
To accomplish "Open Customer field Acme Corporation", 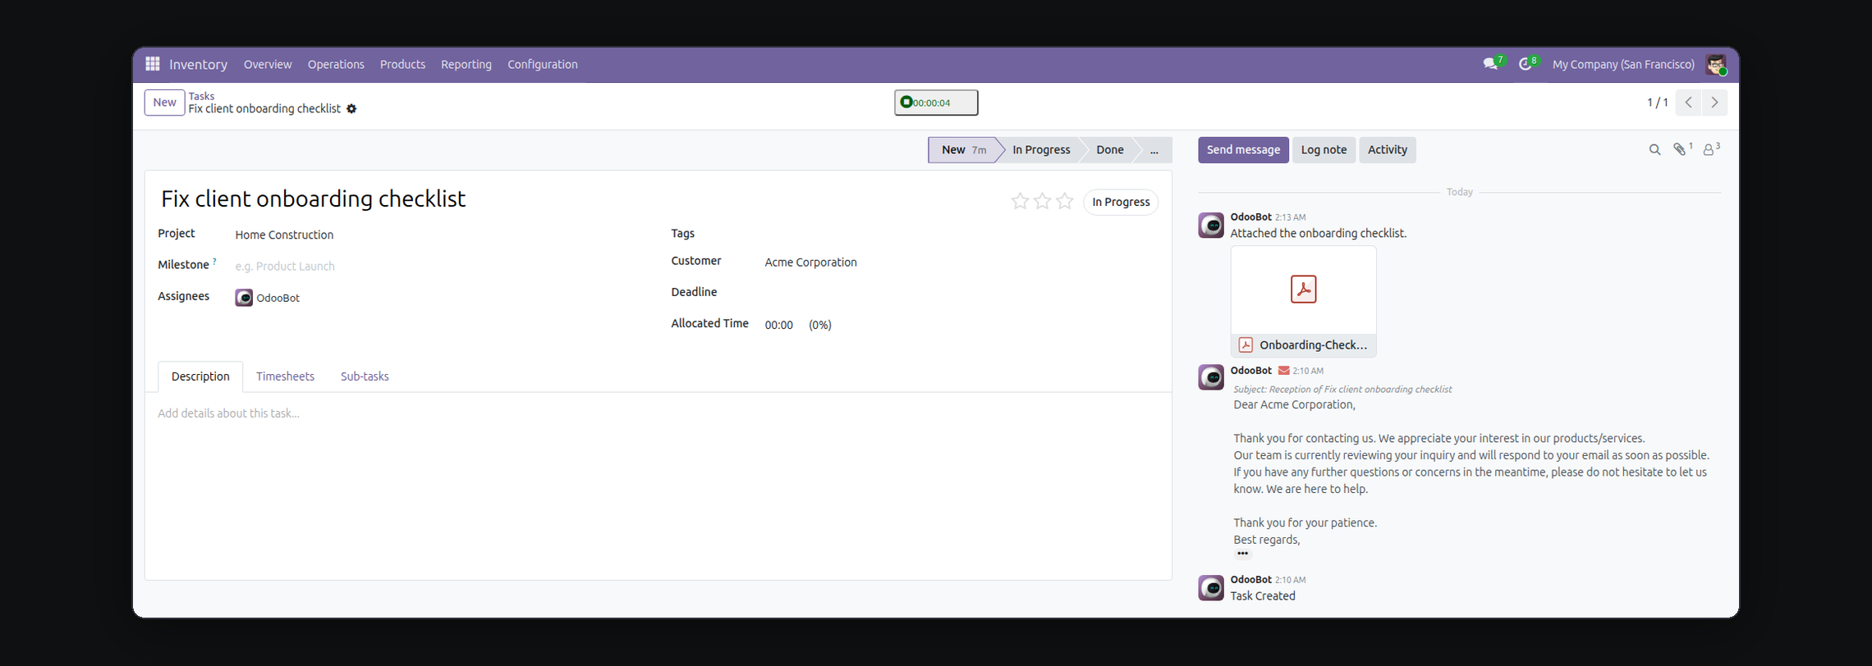I will coord(810,262).
